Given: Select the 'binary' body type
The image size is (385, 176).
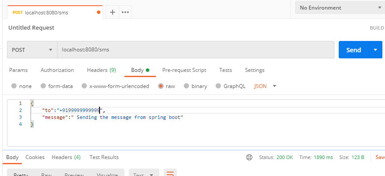Looking at the screenshot, I should tap(196, 86).
